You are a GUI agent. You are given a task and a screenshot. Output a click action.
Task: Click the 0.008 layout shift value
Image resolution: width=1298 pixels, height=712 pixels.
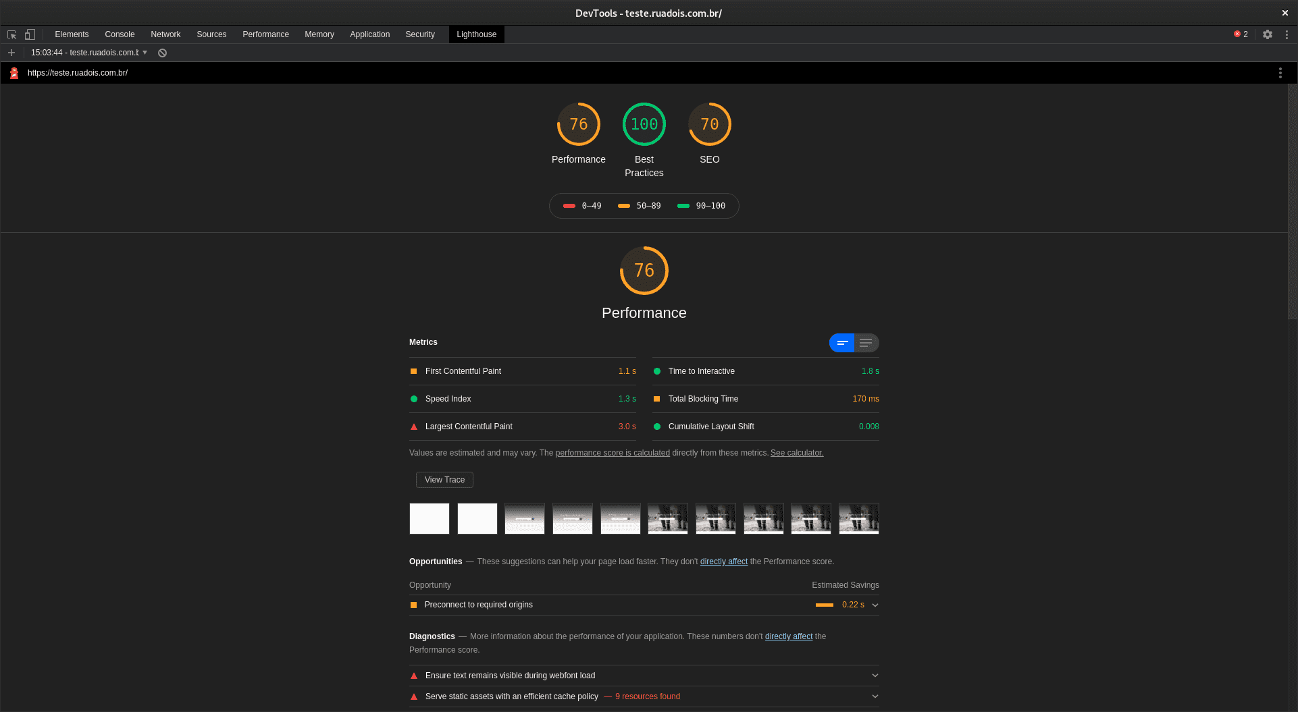point(869,427)
